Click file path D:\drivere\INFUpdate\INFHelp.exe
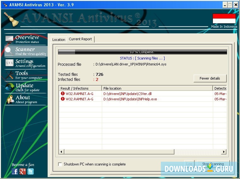 click(130, 99)
